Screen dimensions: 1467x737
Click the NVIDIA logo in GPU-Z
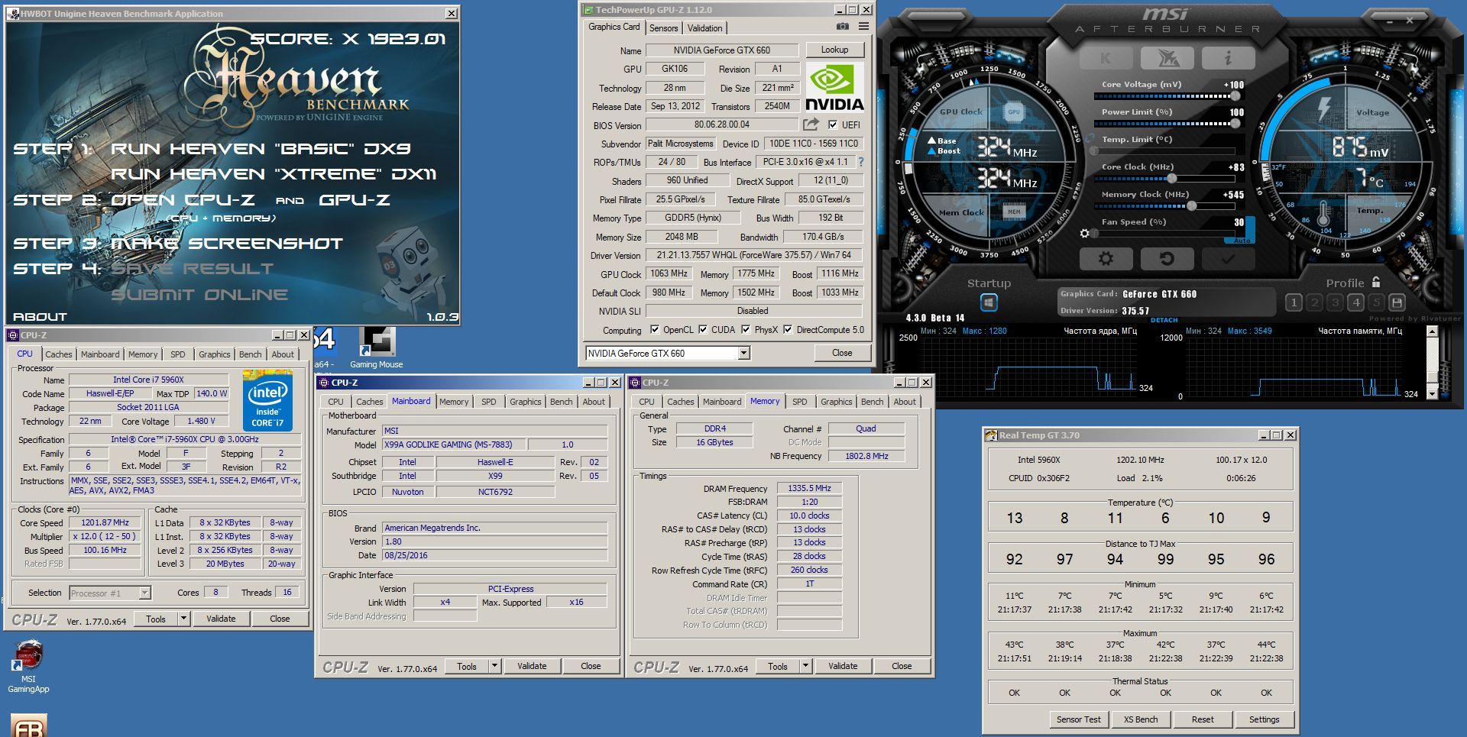tap(834, 89)
